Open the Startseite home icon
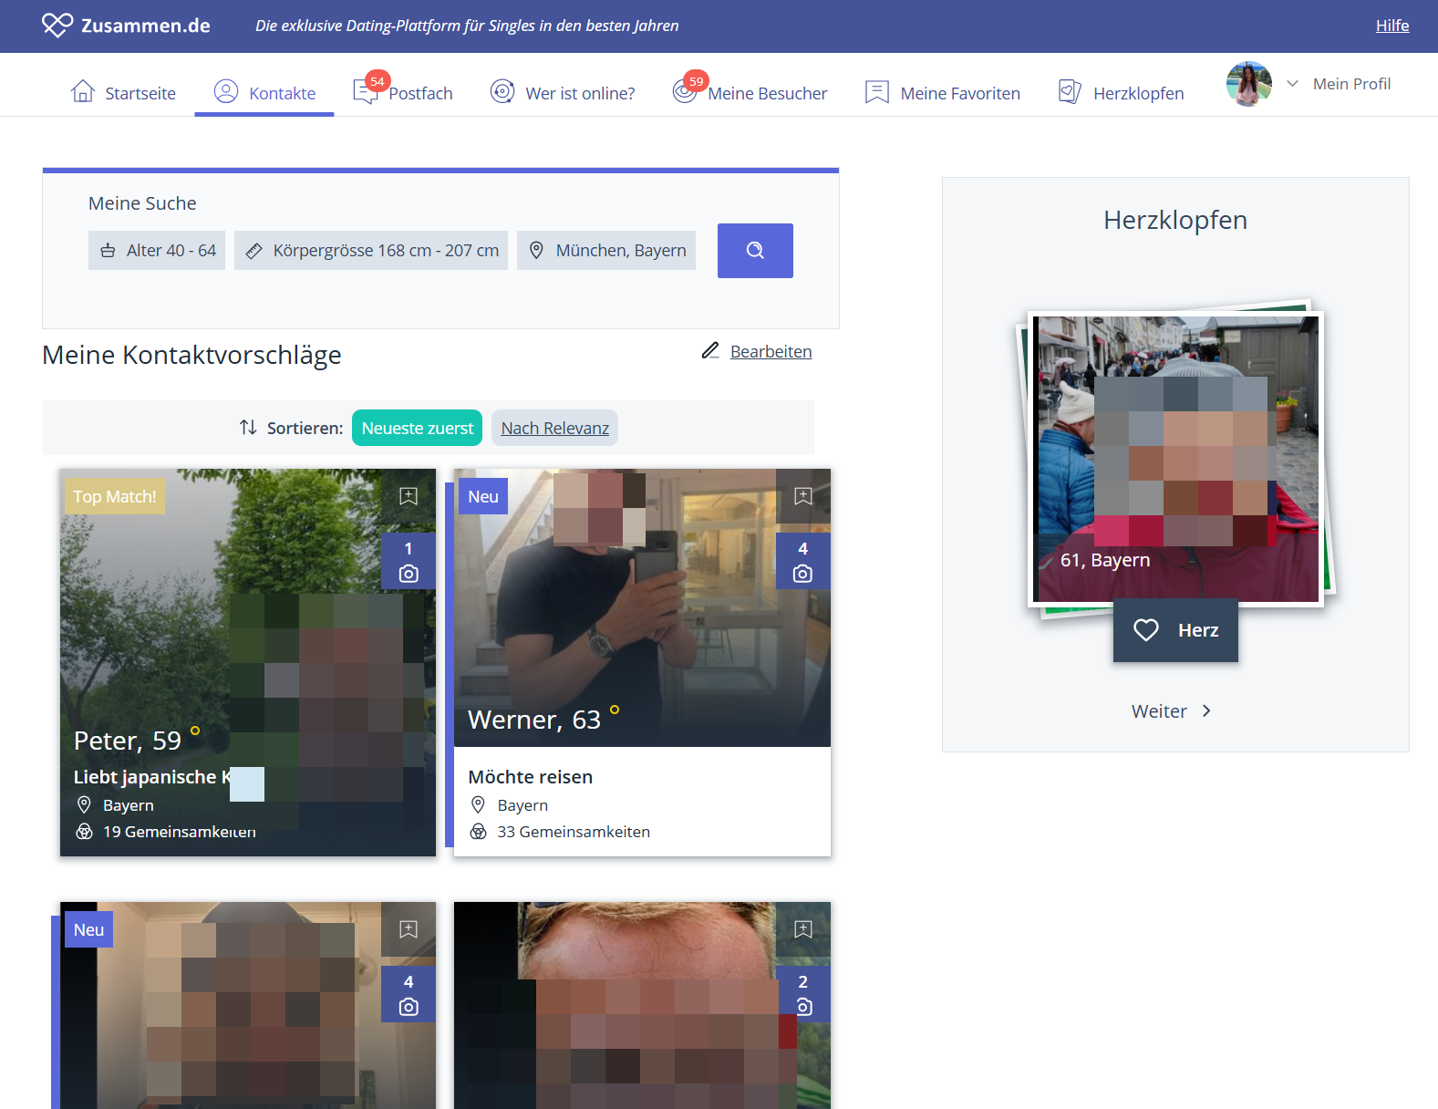 [83, 91]
